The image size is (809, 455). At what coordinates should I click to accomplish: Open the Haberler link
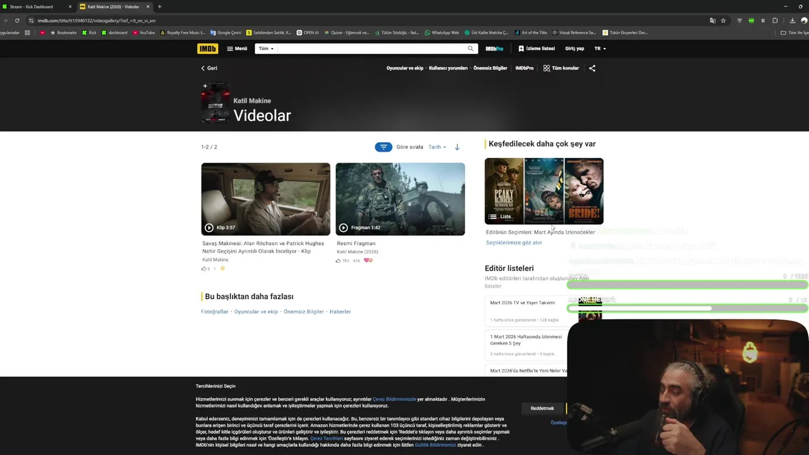point(340,312)
